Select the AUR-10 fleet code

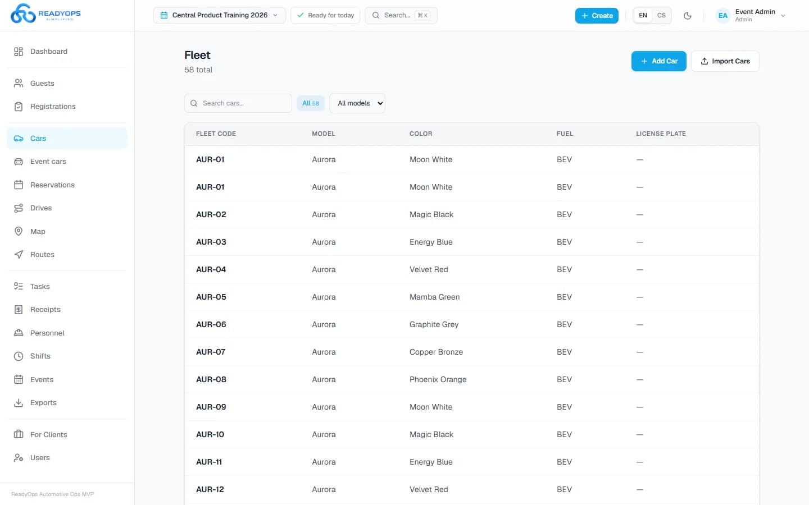pos(210,435)
